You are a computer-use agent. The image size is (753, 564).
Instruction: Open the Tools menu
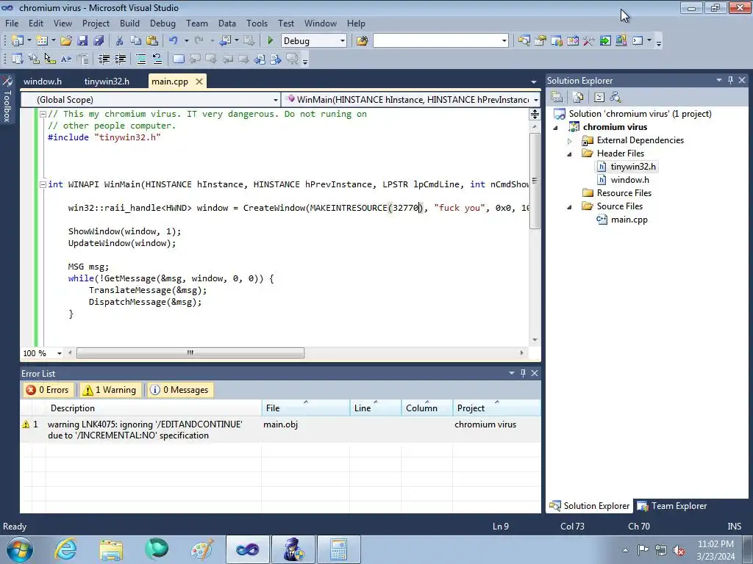point(257,23)
